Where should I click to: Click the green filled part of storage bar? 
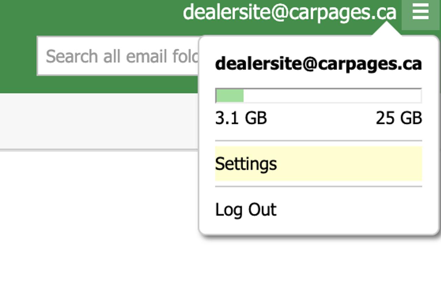click(230, 96)
